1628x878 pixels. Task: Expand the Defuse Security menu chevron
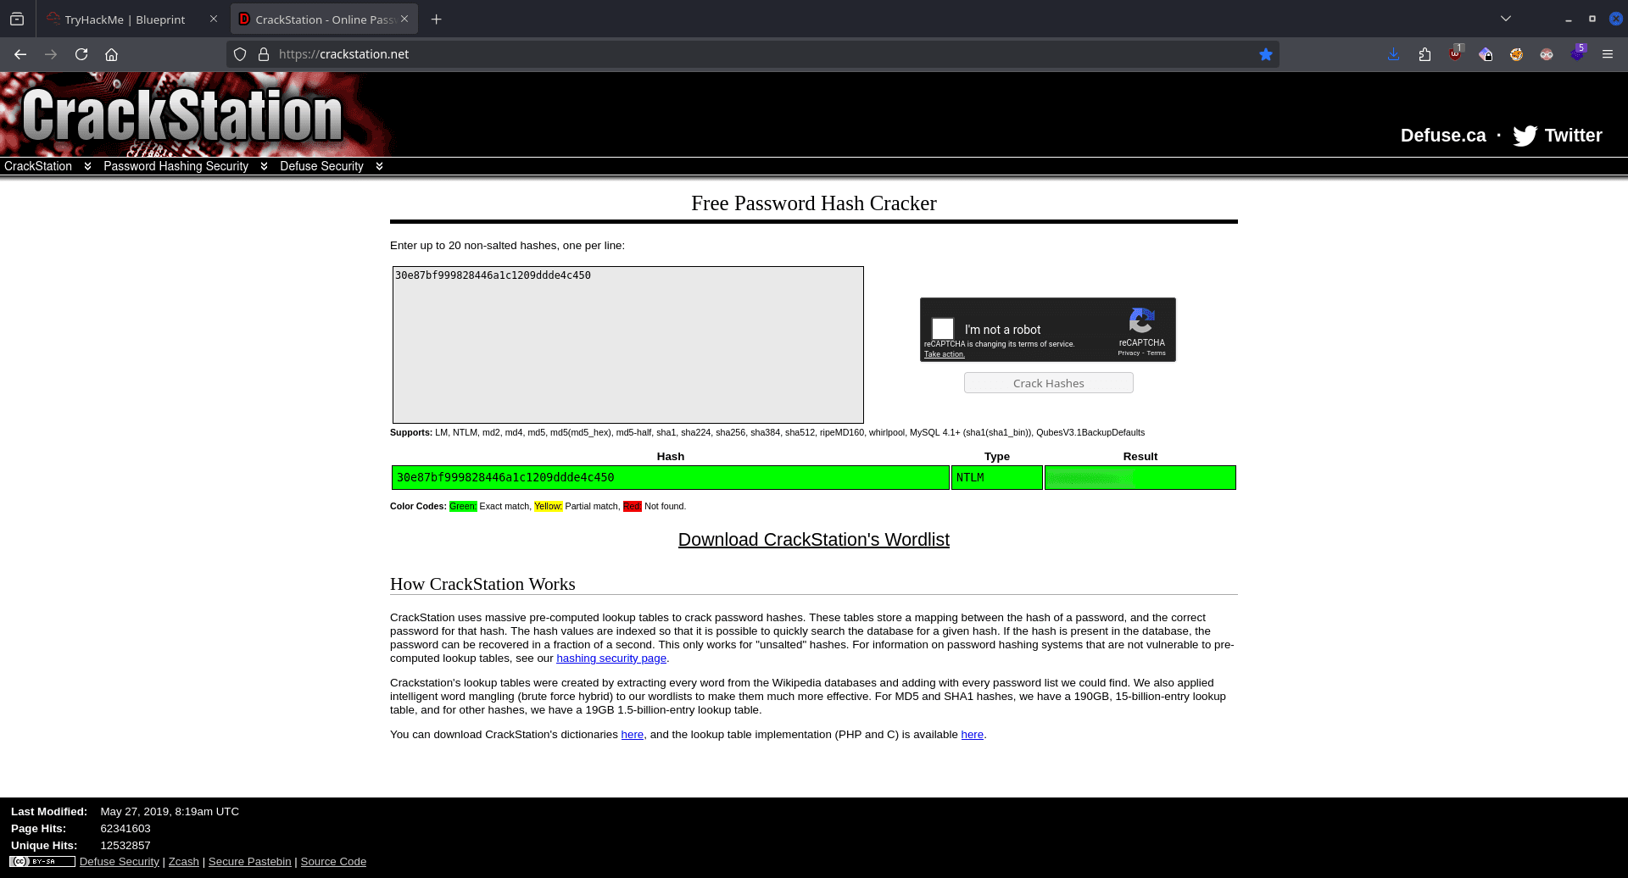click(379, 166)
